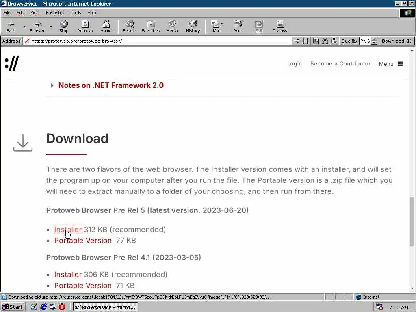The image size is (416, 312).
Task: Click the address bar URL field
Action: [157, 41]
